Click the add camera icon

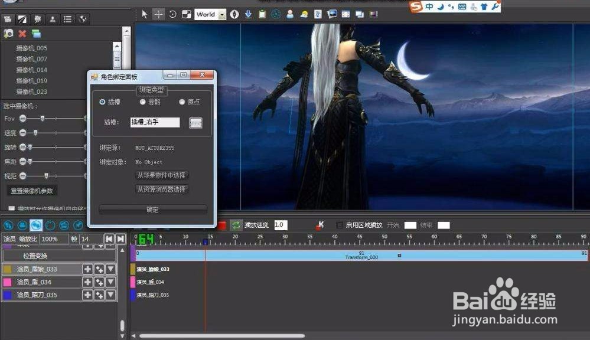(x=8, y=34)
